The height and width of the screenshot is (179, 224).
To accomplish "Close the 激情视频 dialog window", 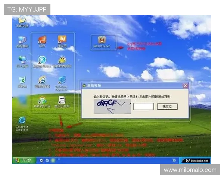I will [185, 86].
